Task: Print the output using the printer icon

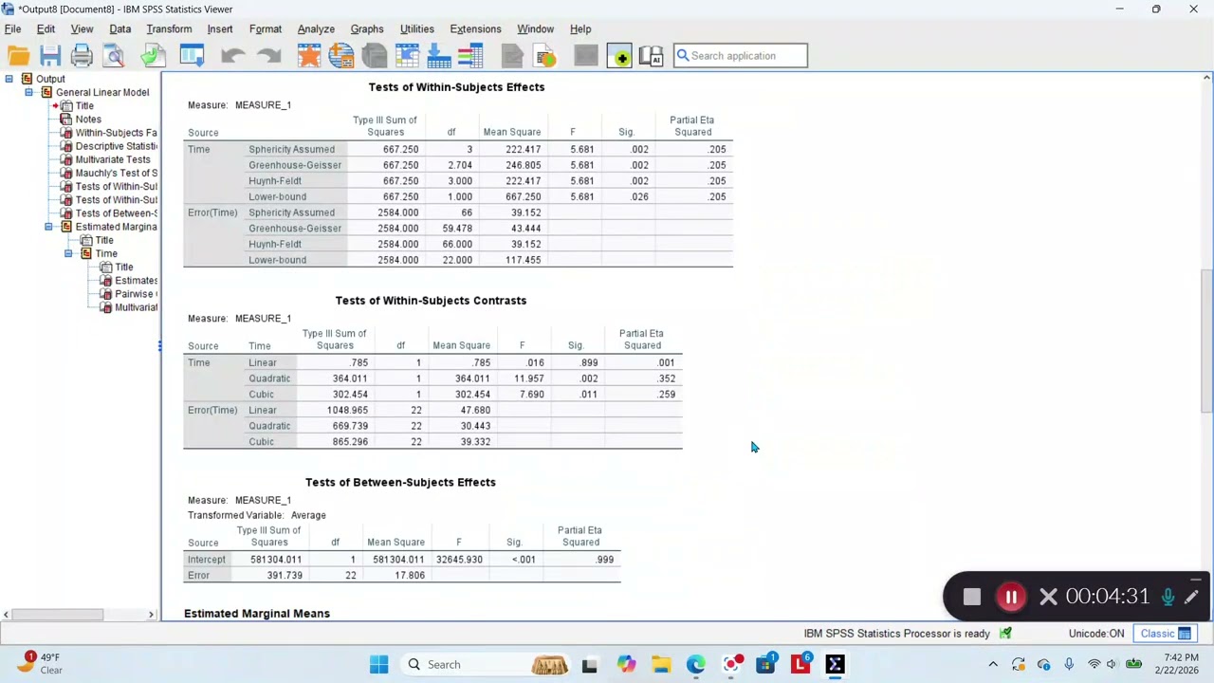Action: [82, 56]
